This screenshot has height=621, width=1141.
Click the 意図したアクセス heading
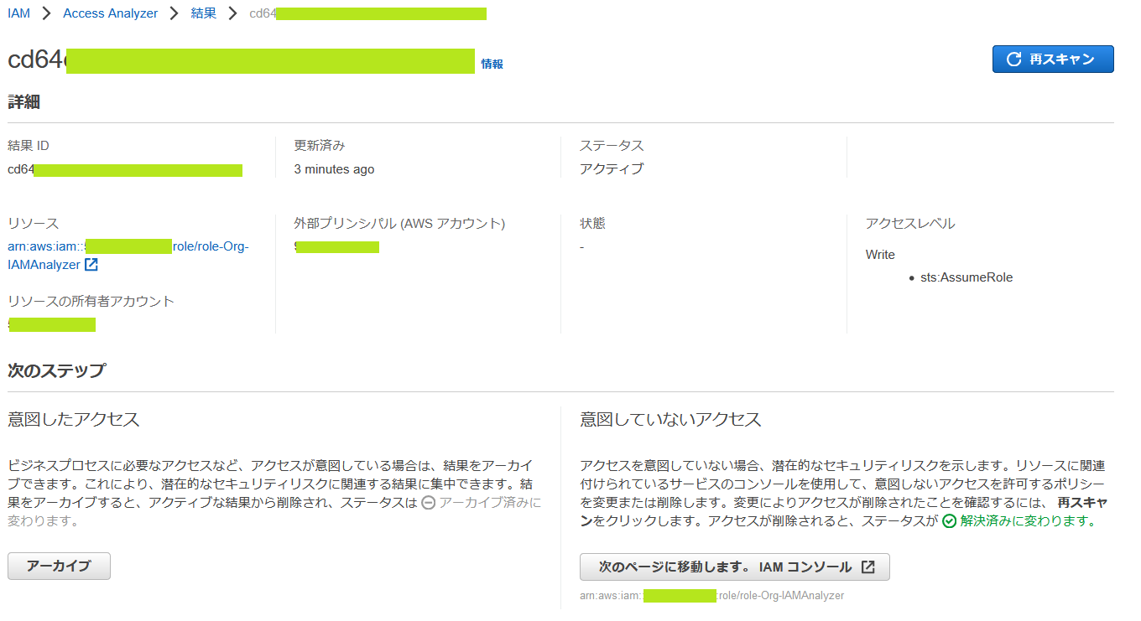pos(74,420)
